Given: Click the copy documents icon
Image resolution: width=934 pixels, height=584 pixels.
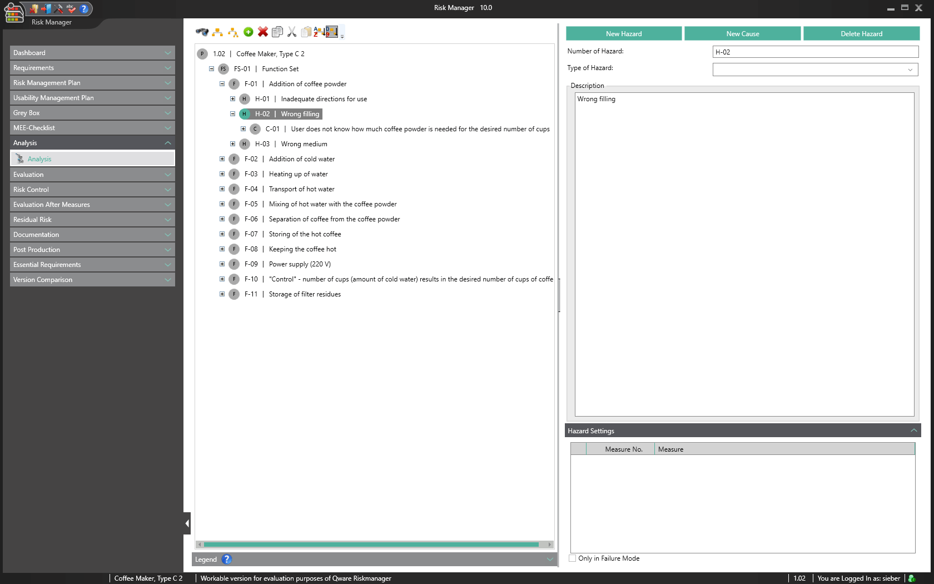Looking at the screenshot, I should [x=277, y=32].
